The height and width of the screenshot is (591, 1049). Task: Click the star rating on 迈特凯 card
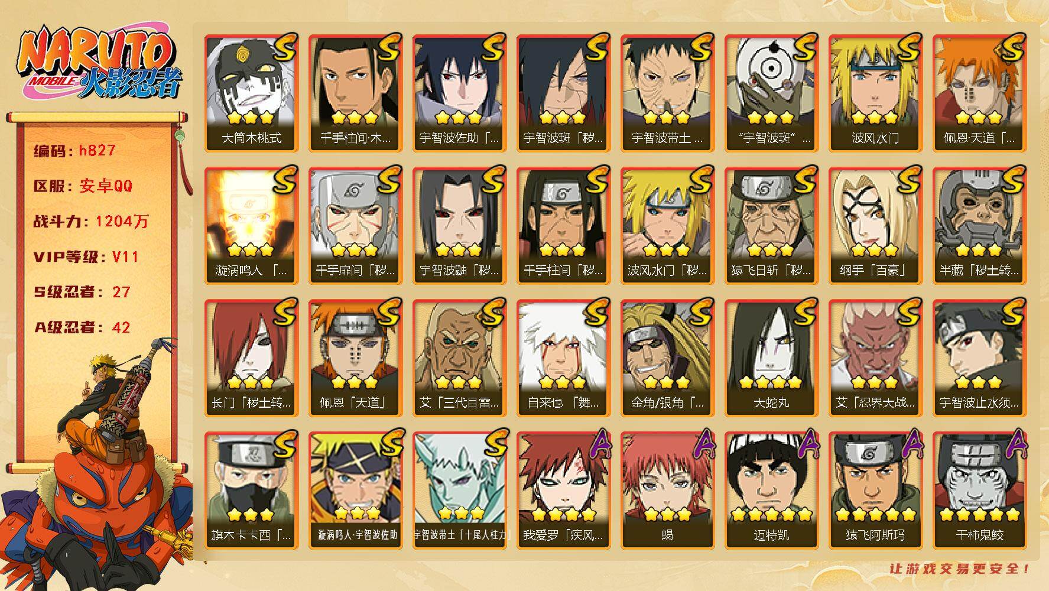tap(771, 514)
